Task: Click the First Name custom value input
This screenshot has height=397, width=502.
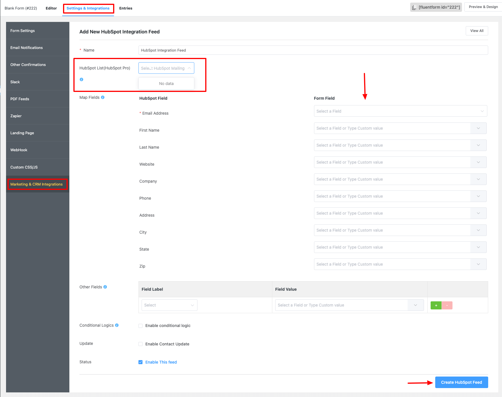Action: [392, 128]
